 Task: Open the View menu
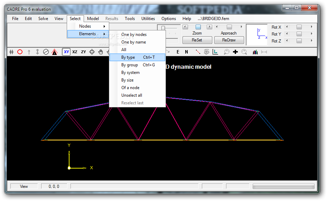(59, 19)
